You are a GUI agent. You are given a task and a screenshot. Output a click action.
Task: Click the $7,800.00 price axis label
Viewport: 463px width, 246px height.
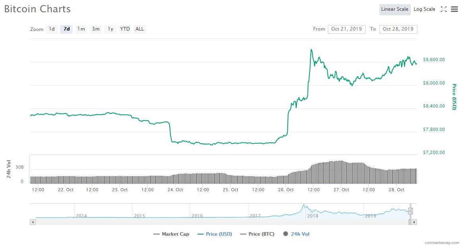(434, 129)
